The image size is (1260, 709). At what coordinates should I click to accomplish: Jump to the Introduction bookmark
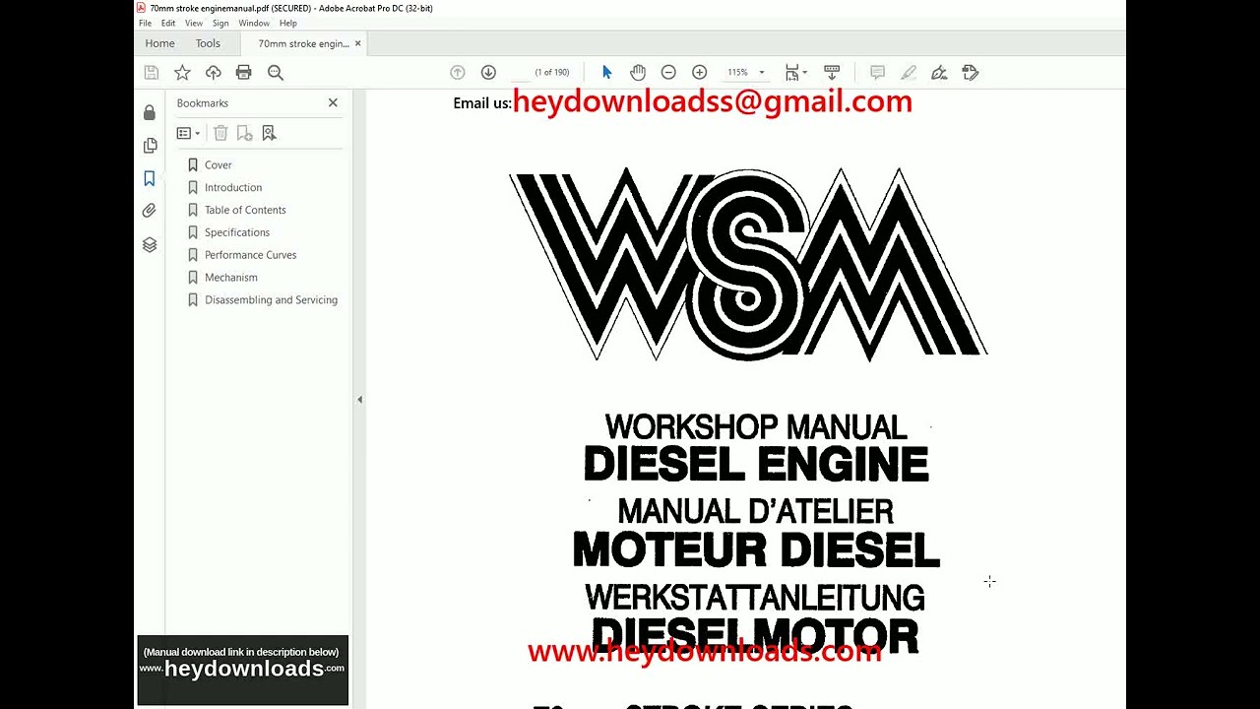[x=233, y=187]
